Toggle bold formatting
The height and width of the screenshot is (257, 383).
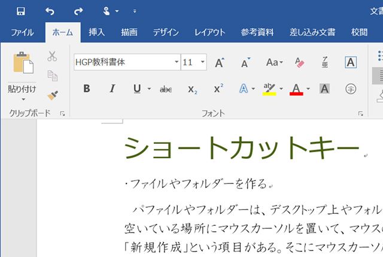(x=86, y=89)
